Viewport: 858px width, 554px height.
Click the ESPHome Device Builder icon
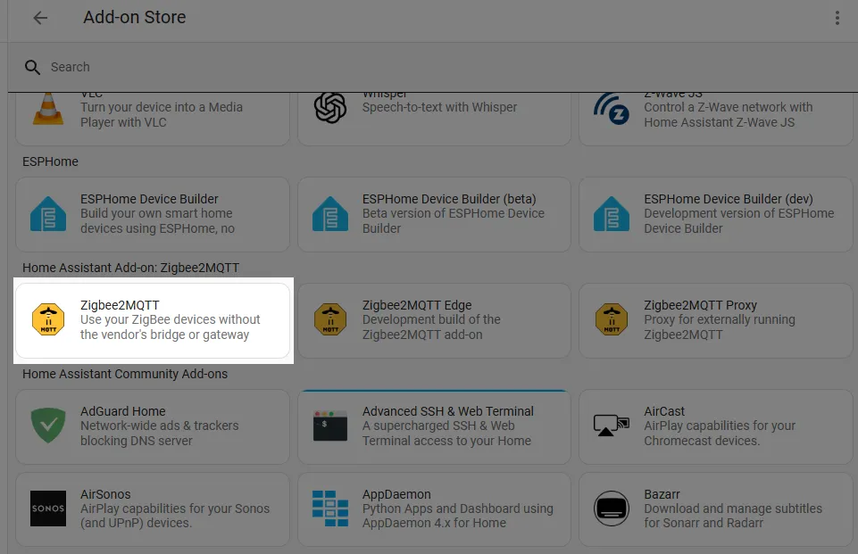pos(47,214)
